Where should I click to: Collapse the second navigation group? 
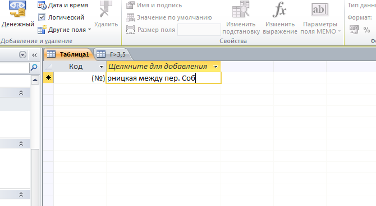point(21,143)
